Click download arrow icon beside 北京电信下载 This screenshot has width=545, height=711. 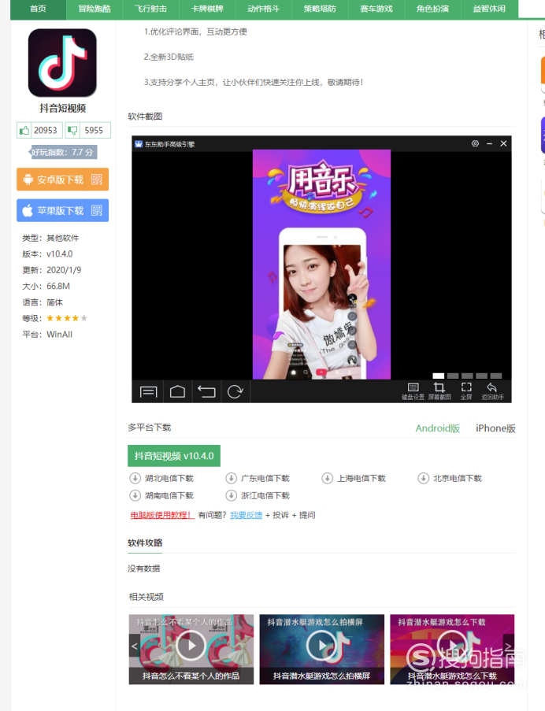pos(424,478)
